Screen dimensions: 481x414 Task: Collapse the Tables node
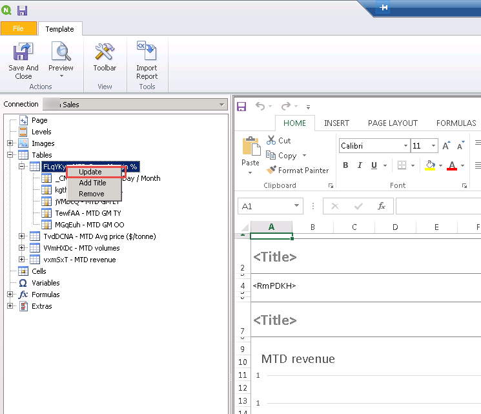(10, 154)
